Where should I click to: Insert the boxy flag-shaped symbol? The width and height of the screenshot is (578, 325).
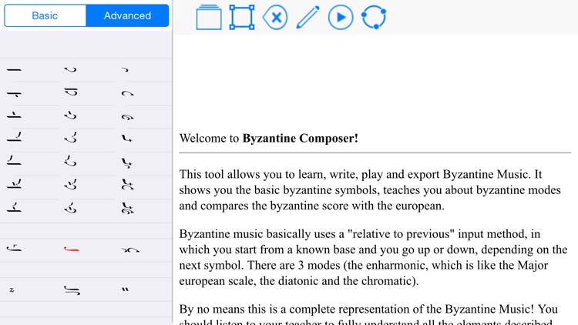(71, 92)
